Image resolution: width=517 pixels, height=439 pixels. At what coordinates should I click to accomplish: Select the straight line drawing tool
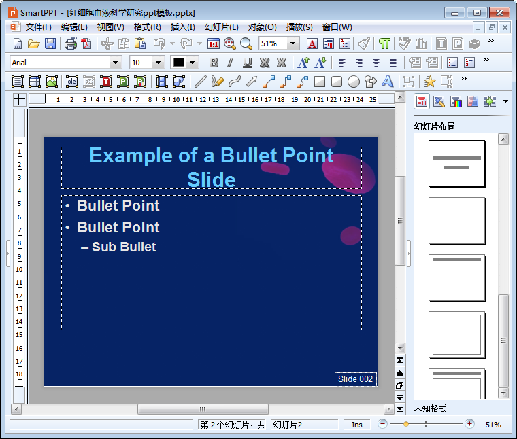tap(201, 82)
